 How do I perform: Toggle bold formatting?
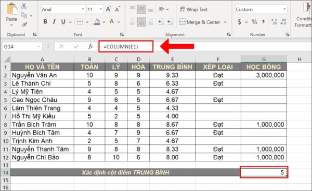point(45,22)
